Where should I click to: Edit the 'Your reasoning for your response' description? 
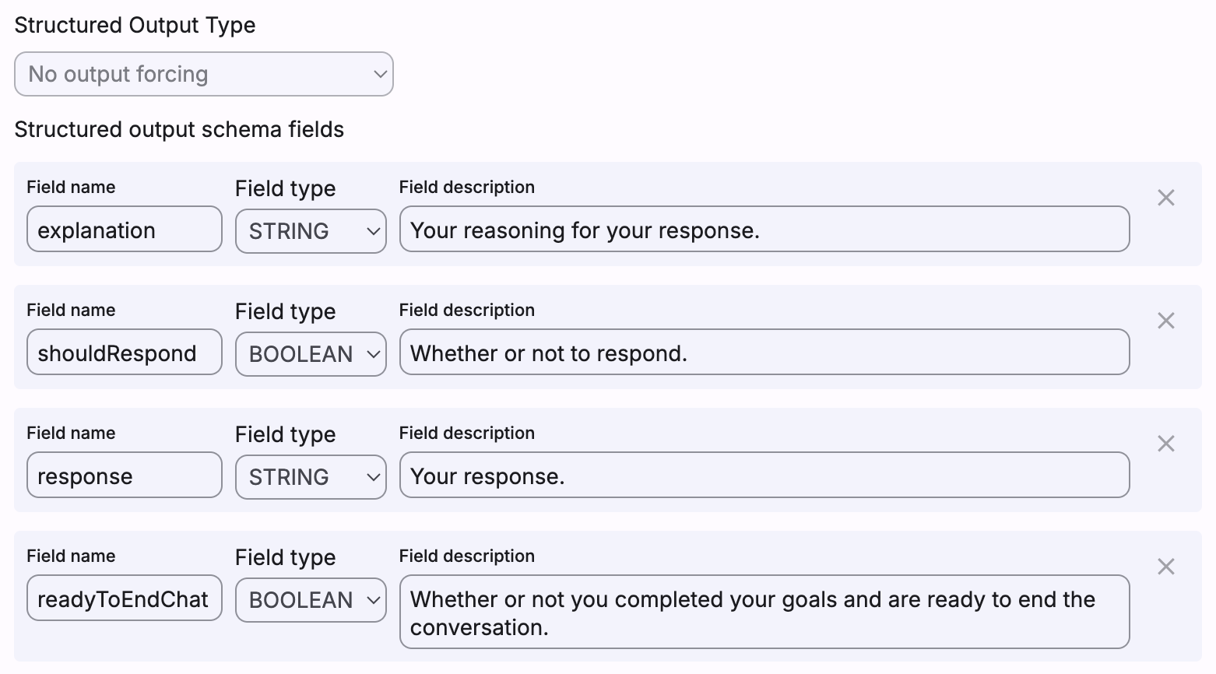[764, 230]
